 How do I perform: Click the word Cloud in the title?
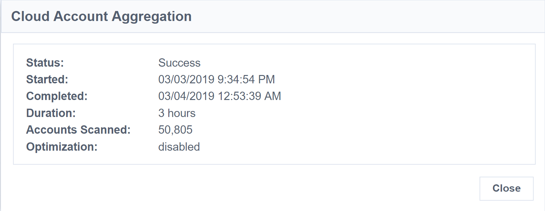[x=30, y=16]
